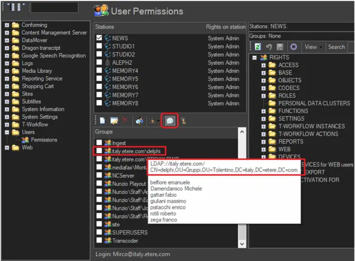Click the search input field at top left
Screen dimensions: 355x261
54,8
